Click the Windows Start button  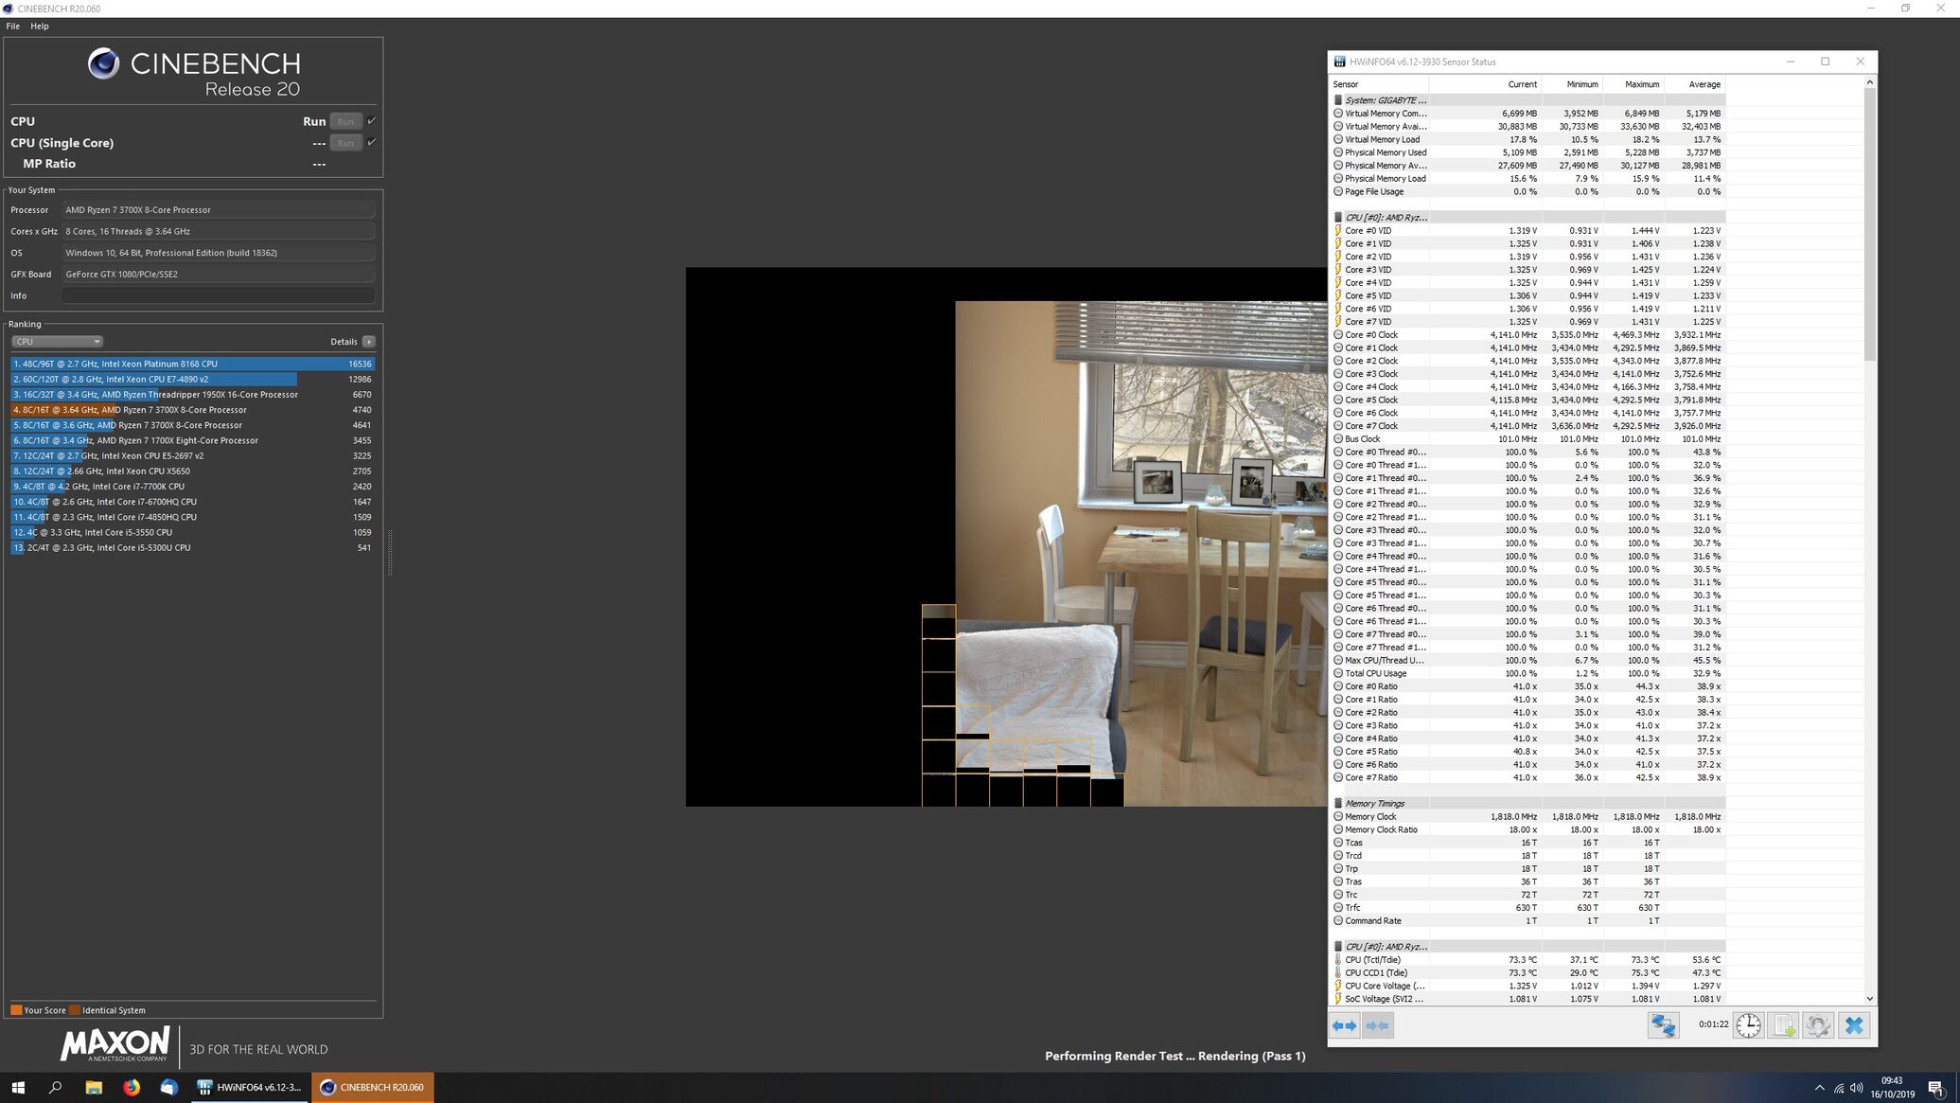(18, 1087)
